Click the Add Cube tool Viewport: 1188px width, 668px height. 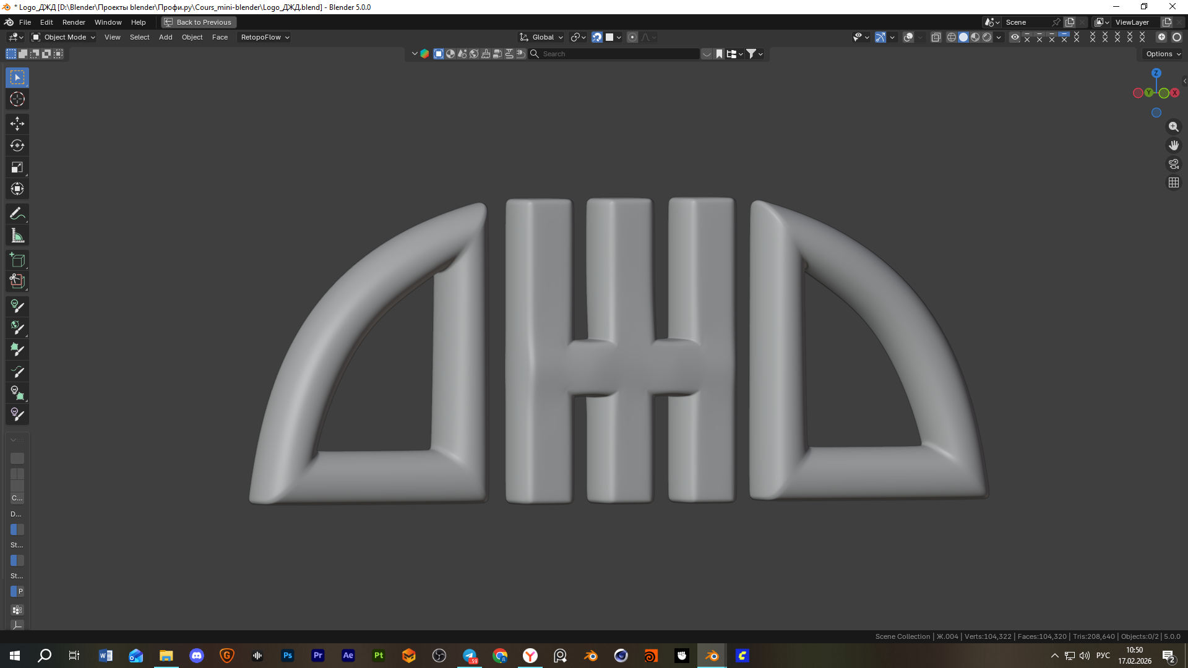pyautogui.click(x=17, y=260)
